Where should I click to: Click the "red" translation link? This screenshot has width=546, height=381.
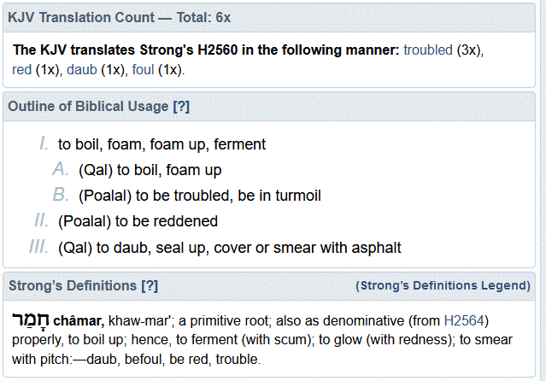coord(23,69)
